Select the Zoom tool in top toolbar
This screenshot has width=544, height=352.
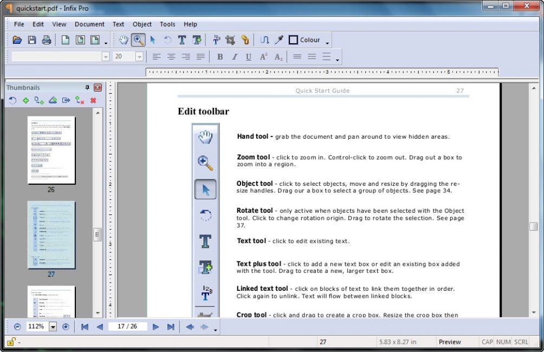pos(138,40)
